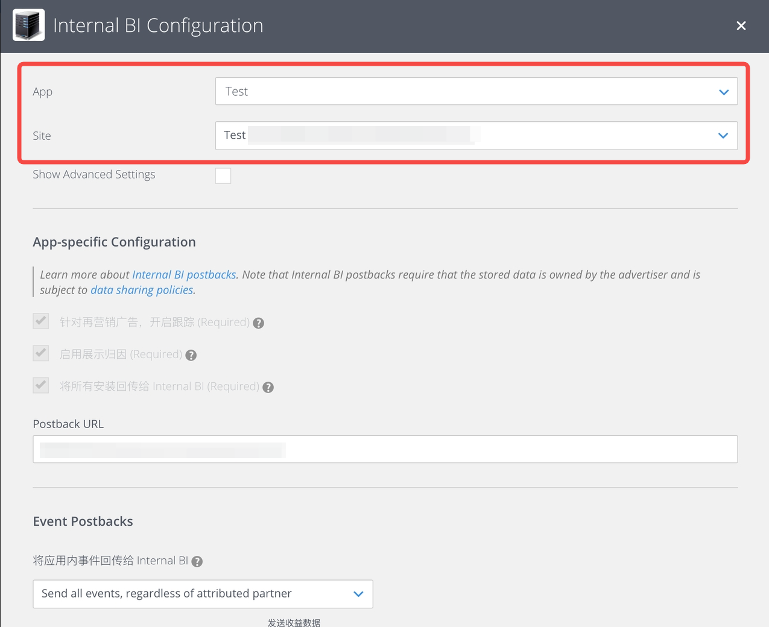This screenshot has width=769, height=627.
Task: Open the Internal BI postbacks link
Action: pyautogui.click(x=184, y=274)
